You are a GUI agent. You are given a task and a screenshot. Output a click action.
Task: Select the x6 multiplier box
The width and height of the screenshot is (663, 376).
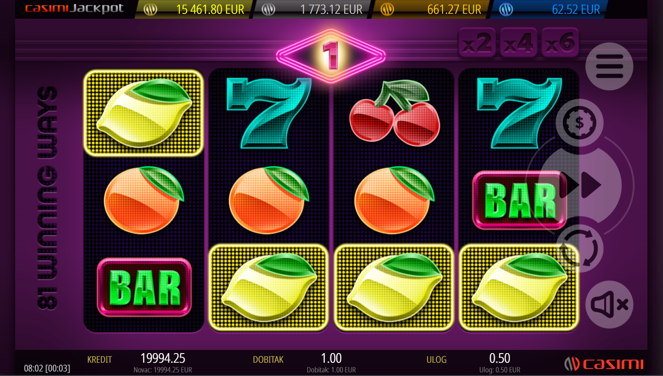click(x=560, y=43)
